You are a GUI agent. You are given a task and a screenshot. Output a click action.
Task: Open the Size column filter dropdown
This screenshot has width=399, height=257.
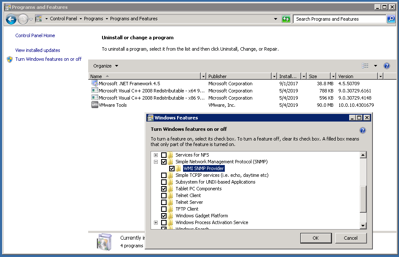[333, 76]
